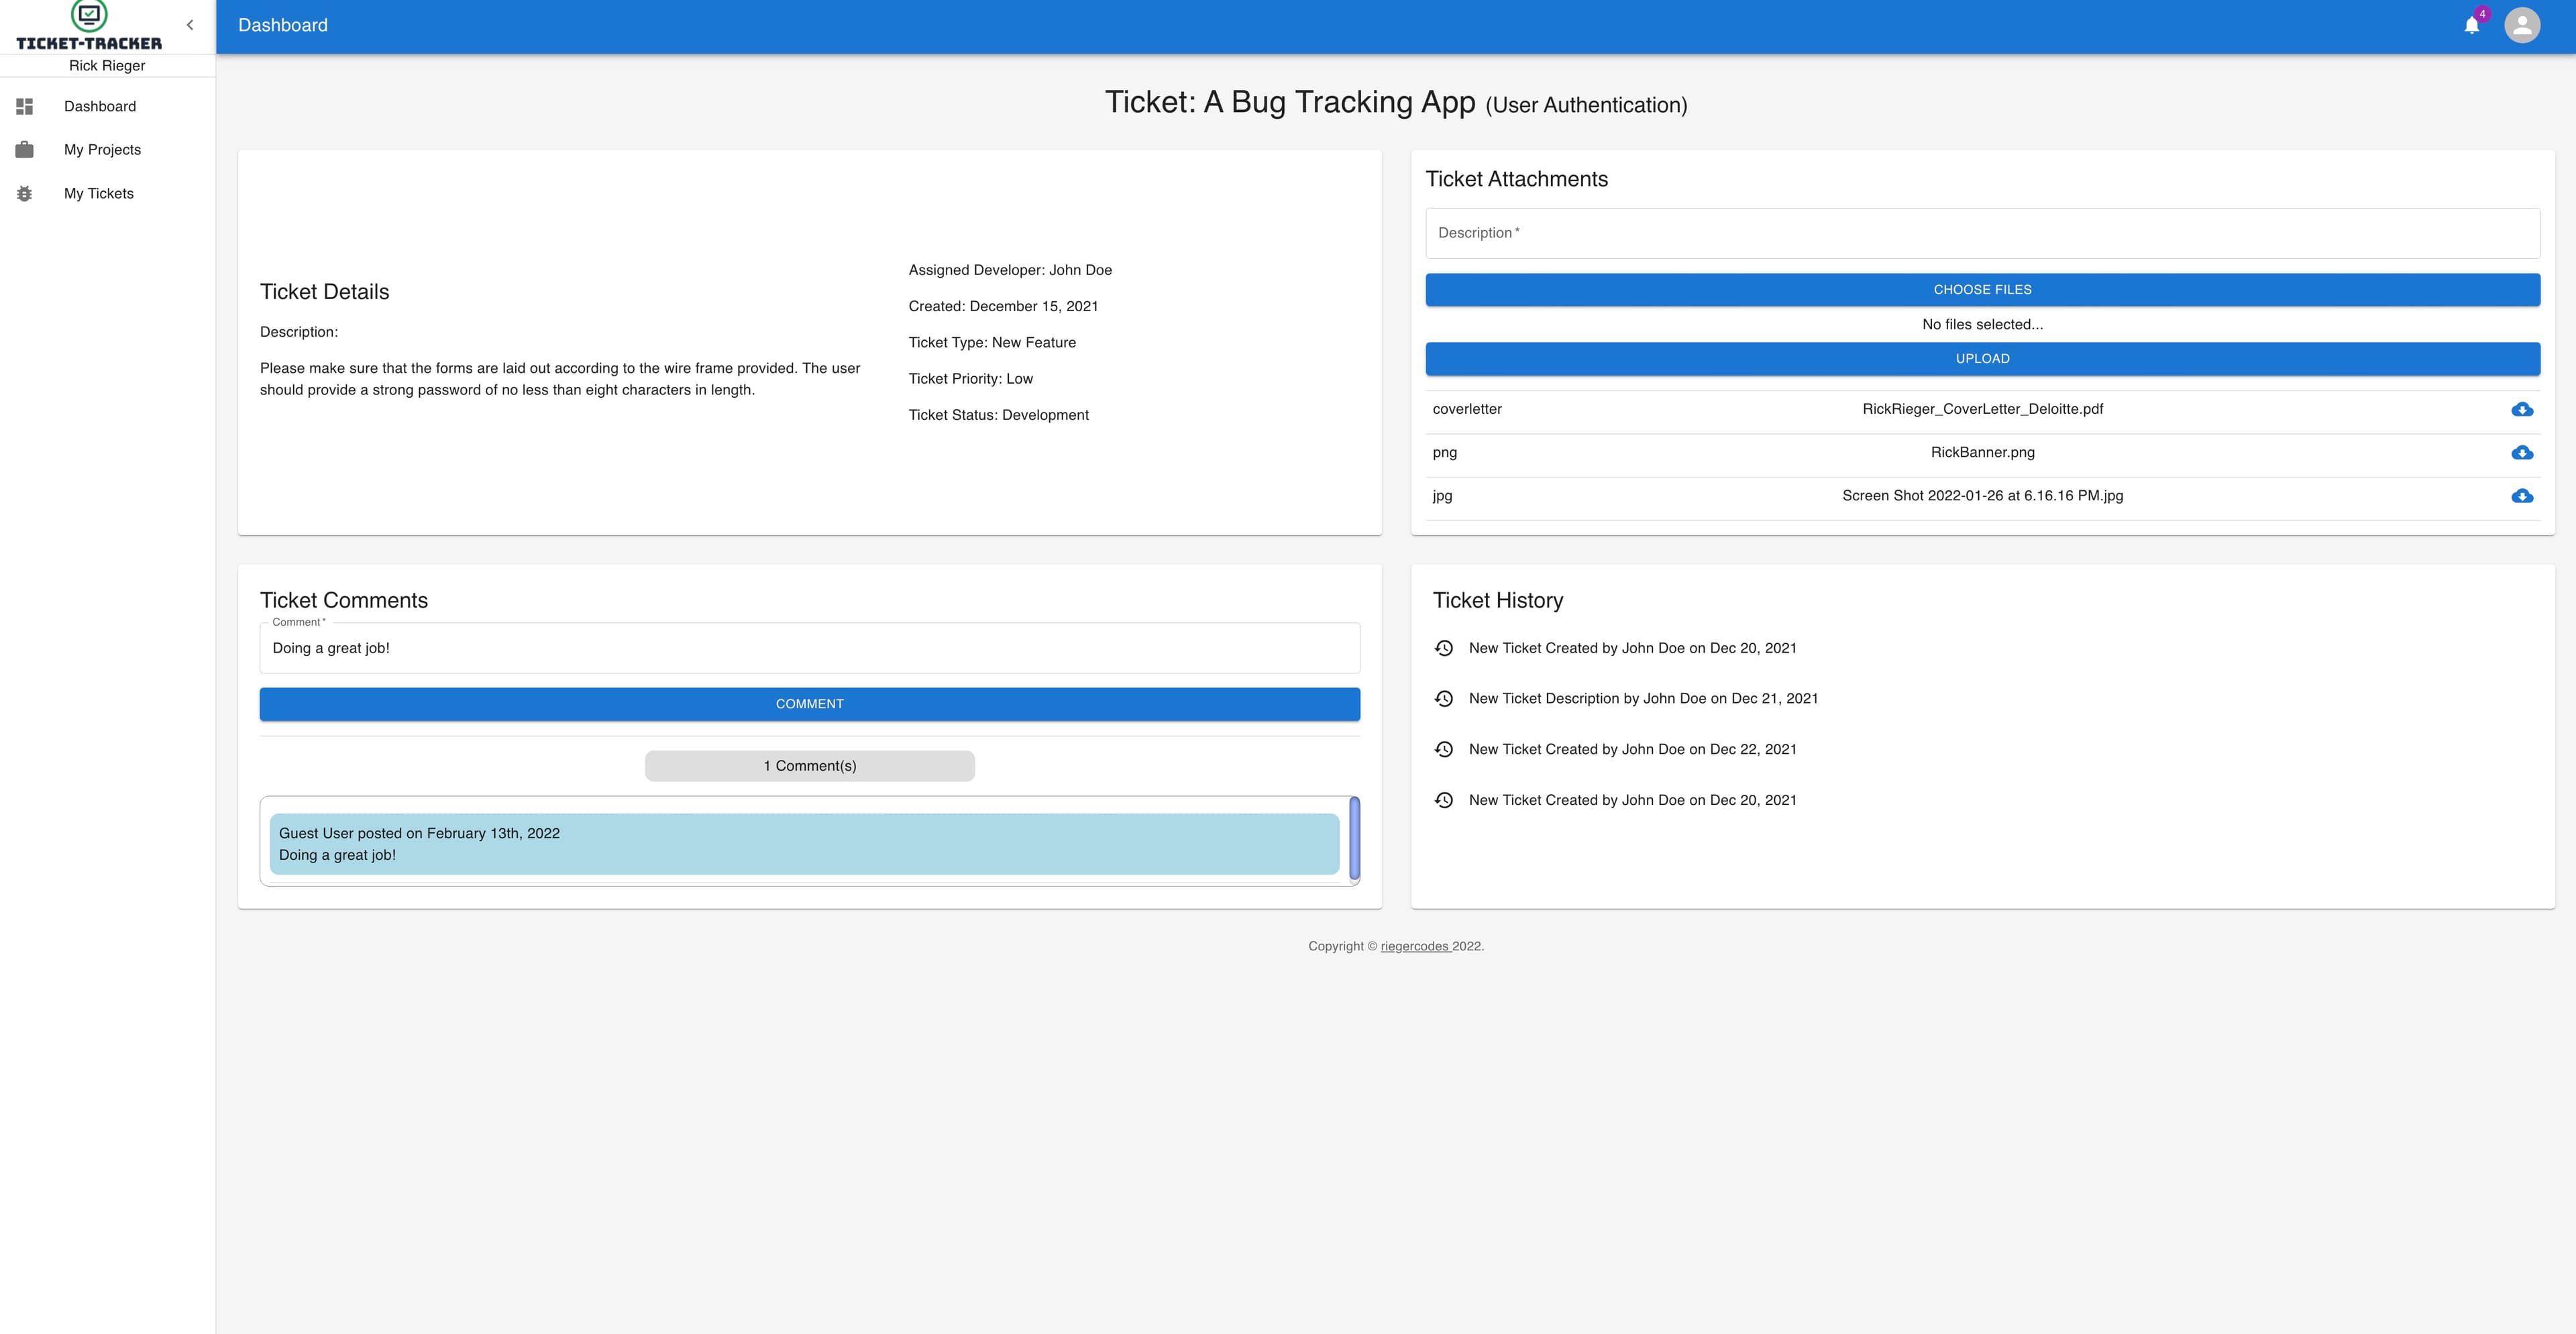The image size is (2576, 1334).
Task: Download RickRieger_CoverLetter_Deloitte.pdf via its cloud icon
Action: tap(2523, 409)
